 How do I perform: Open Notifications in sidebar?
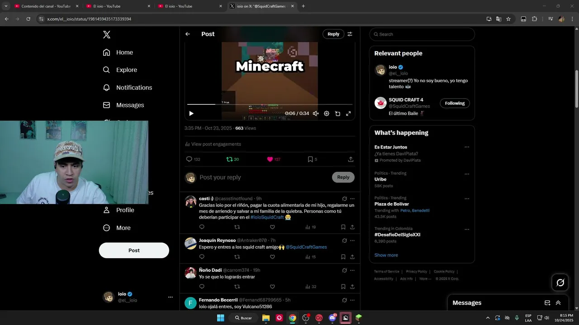point(128,88)
